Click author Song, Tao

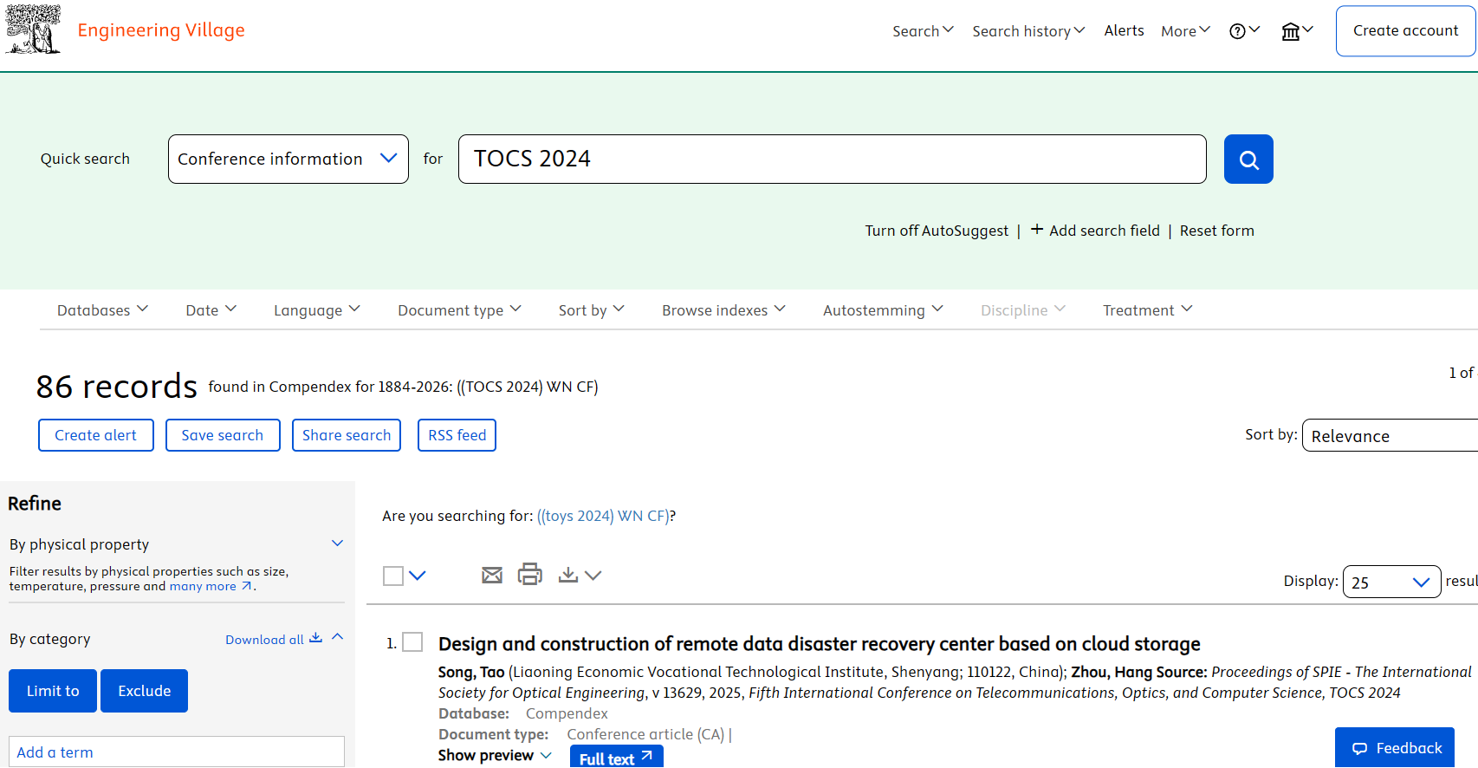click(x=471, y=672)
